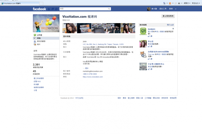Open fifth photo of long-haired woman

pyautogui.click(x=128, y=28)
